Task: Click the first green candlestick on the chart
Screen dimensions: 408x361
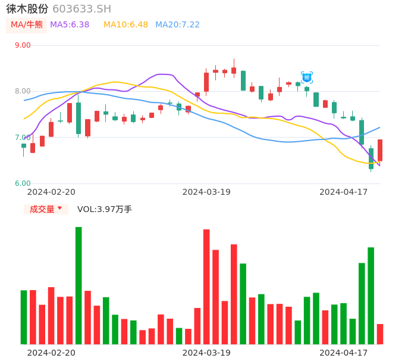Action: pyautogui.click(x=24, y=145)
